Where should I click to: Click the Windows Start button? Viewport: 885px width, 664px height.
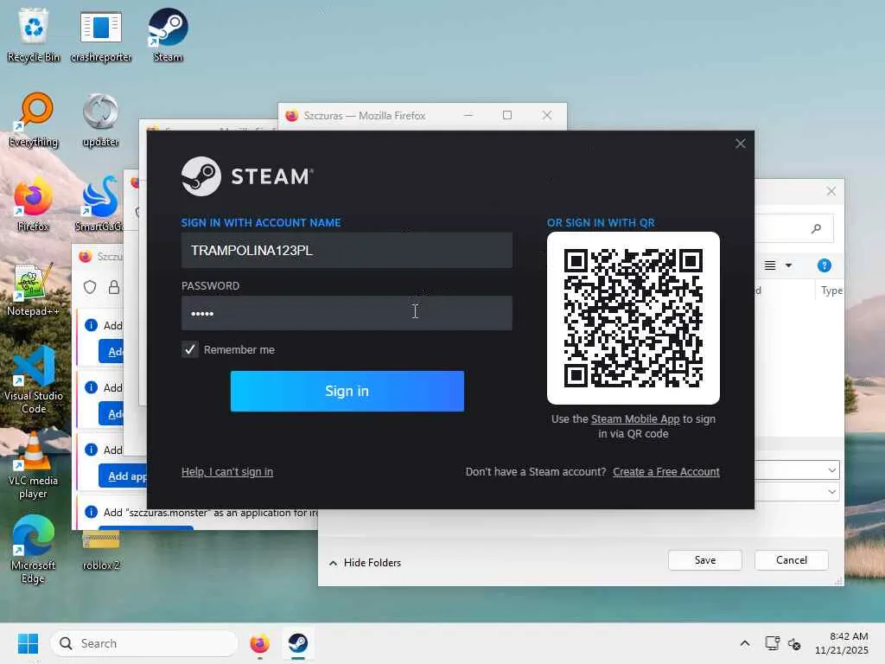tap(28, 643)
